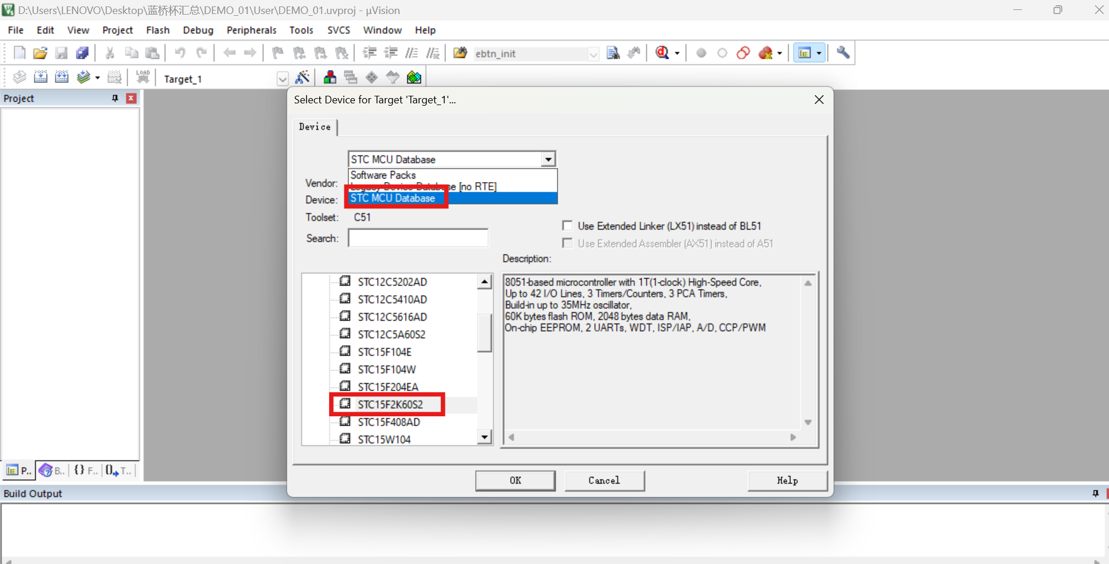Click the Cancel button
Screen dimensions: 1109x564
click(x=604, y=481)
